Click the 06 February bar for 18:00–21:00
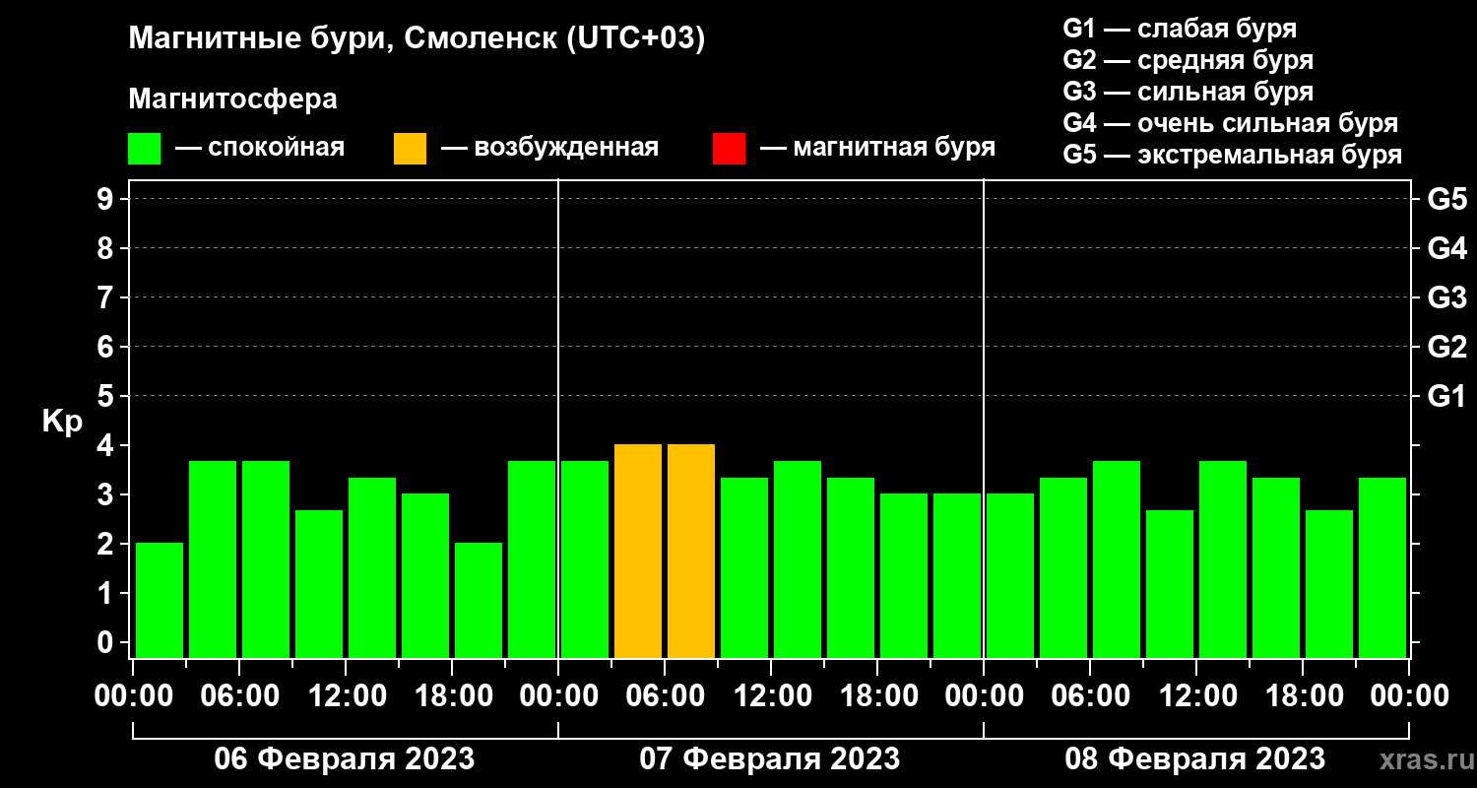The height and width of the screenshot is (788, 1477). pyautogui.click(x=479, y=600)
